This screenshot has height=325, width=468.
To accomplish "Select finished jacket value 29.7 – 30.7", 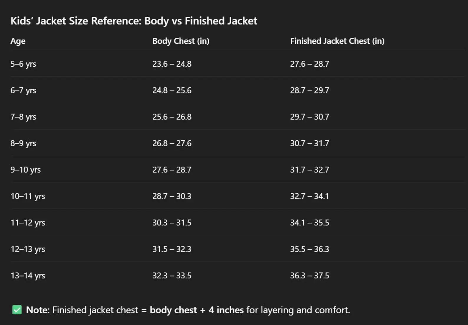I will 309,117.
